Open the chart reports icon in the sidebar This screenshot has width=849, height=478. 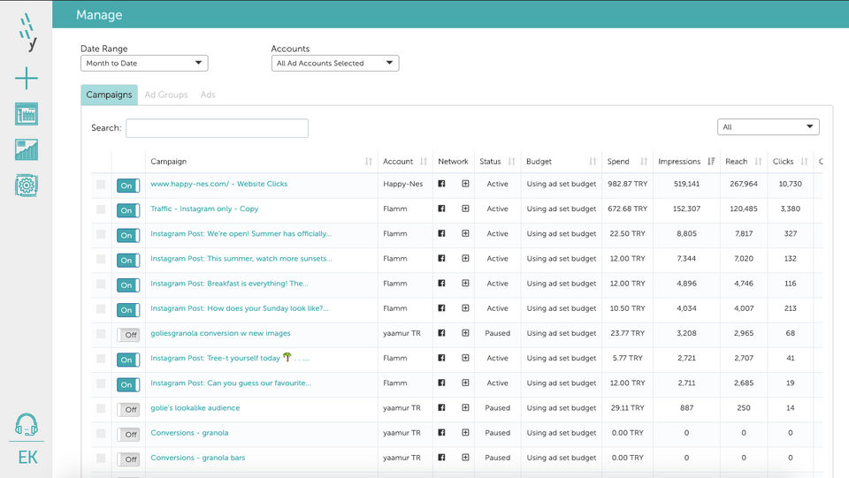coord(27,149)
